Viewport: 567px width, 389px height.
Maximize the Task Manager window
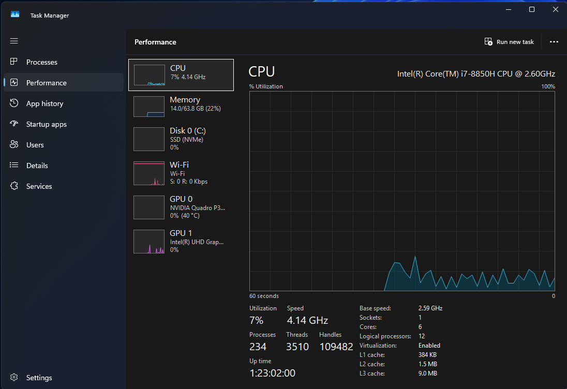click(532, 9)
